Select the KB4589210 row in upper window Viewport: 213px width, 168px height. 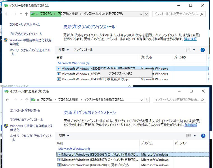pos(132,79)
